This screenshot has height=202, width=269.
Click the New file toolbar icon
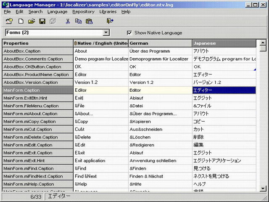pos(21,21)
